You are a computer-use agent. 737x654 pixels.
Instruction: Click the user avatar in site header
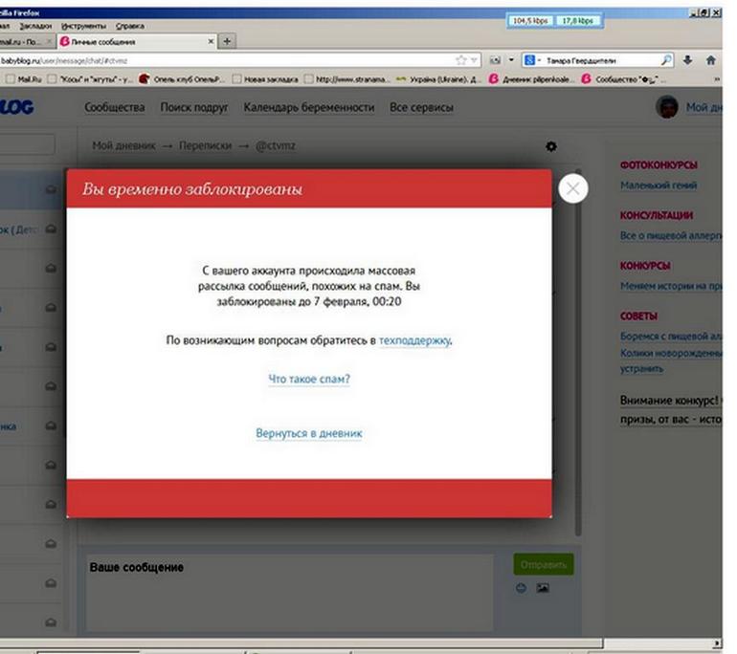tap(667, 107)
